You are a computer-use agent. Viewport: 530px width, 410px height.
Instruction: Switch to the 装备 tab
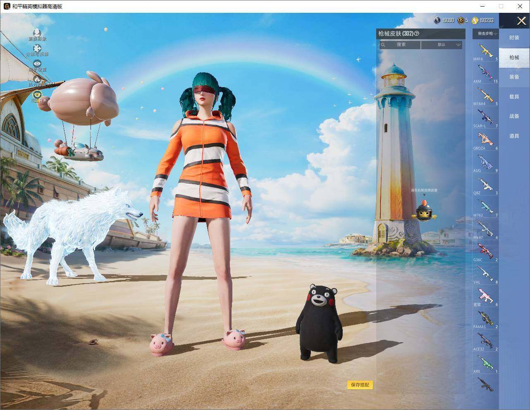coord(514,77)
